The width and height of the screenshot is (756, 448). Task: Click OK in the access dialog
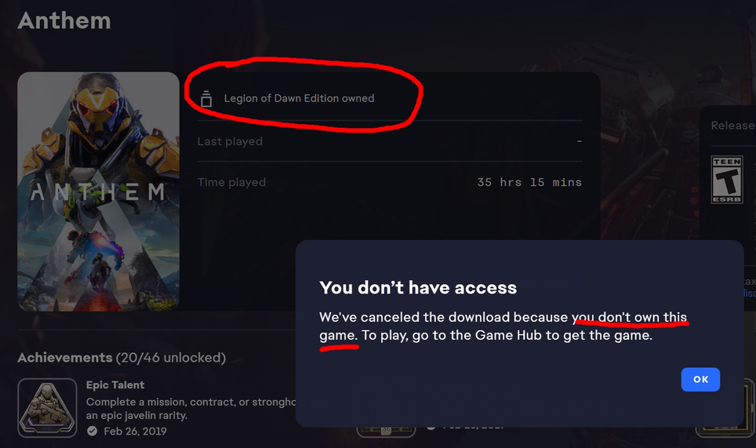[x=700, y=380]
